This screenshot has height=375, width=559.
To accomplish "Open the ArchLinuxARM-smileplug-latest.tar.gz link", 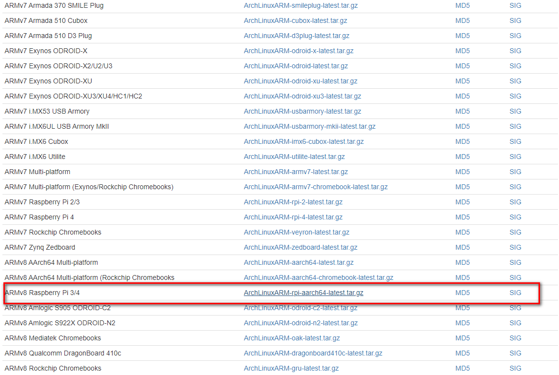I will coord(301,6).
